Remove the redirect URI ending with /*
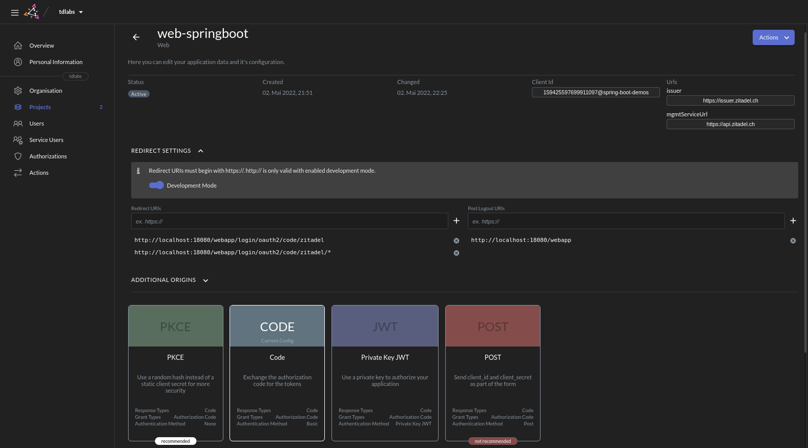 (x=457, y=253)
